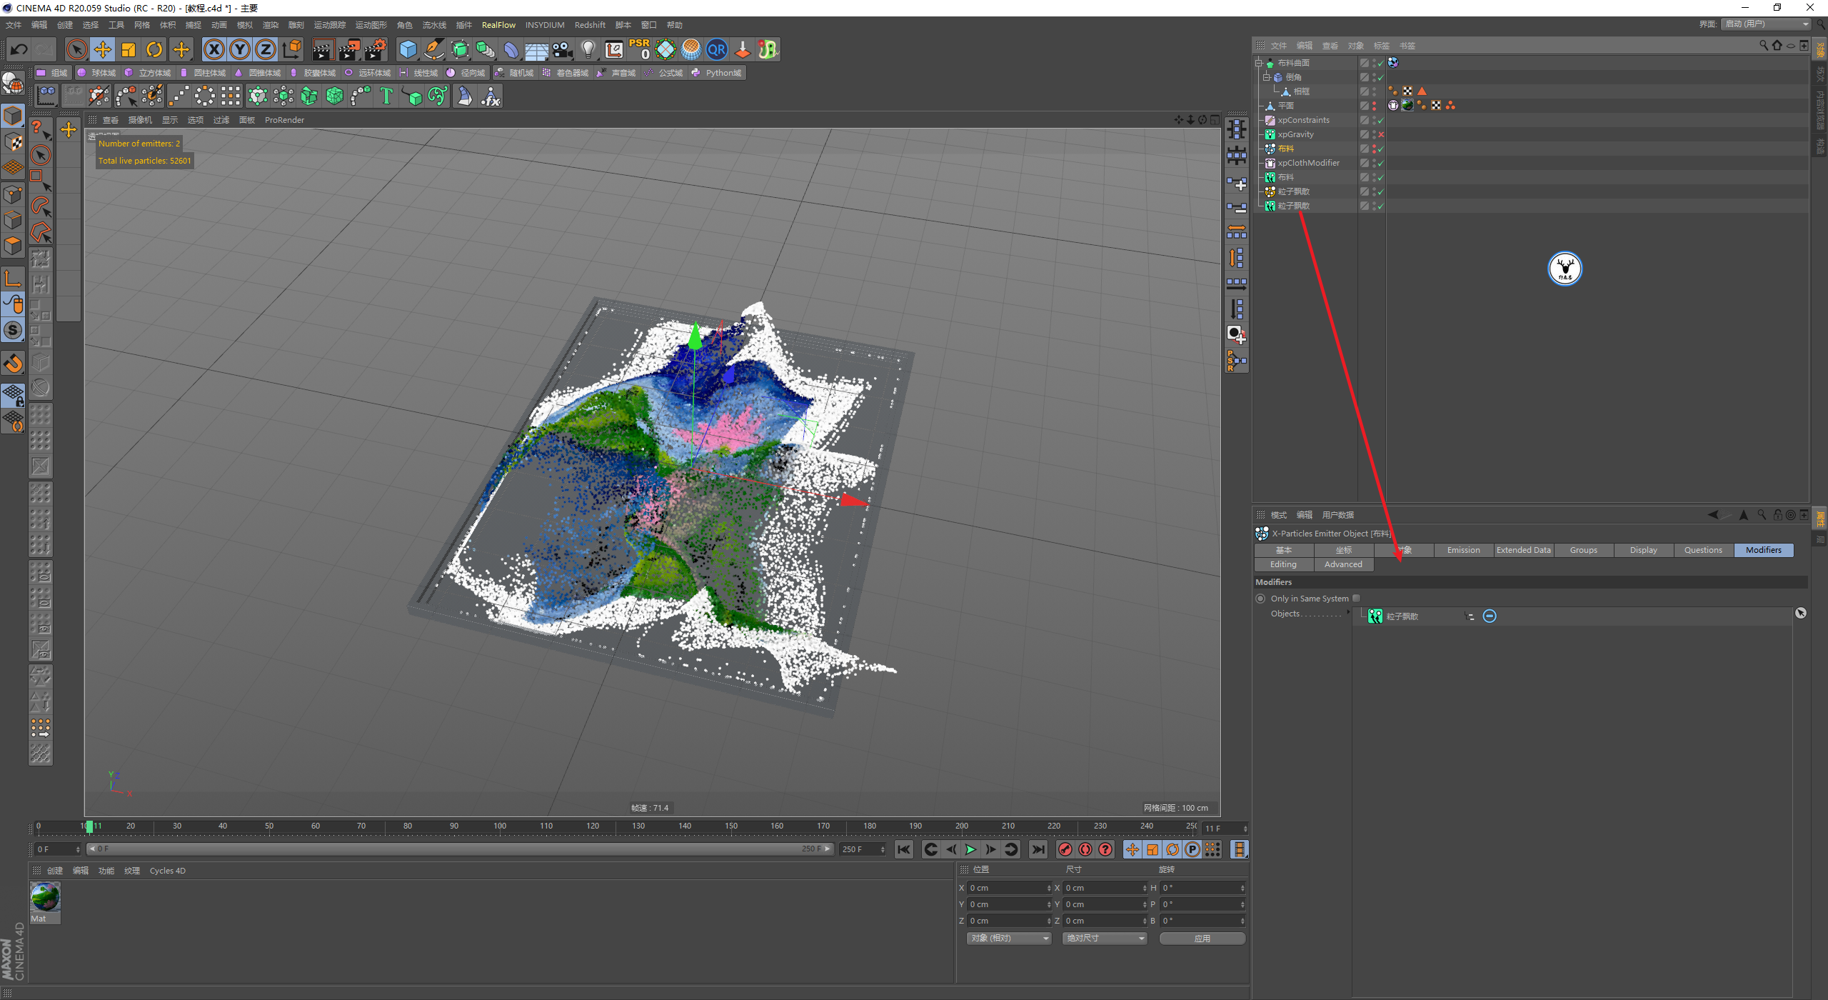Toggle X axis lock button
Image resolution: width=1828 pixels, height=1000 pixels.
tap(214, 49)
